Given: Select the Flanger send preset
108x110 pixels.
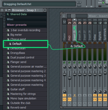Looking at the screenshot, I should click(x=25, y=62).
